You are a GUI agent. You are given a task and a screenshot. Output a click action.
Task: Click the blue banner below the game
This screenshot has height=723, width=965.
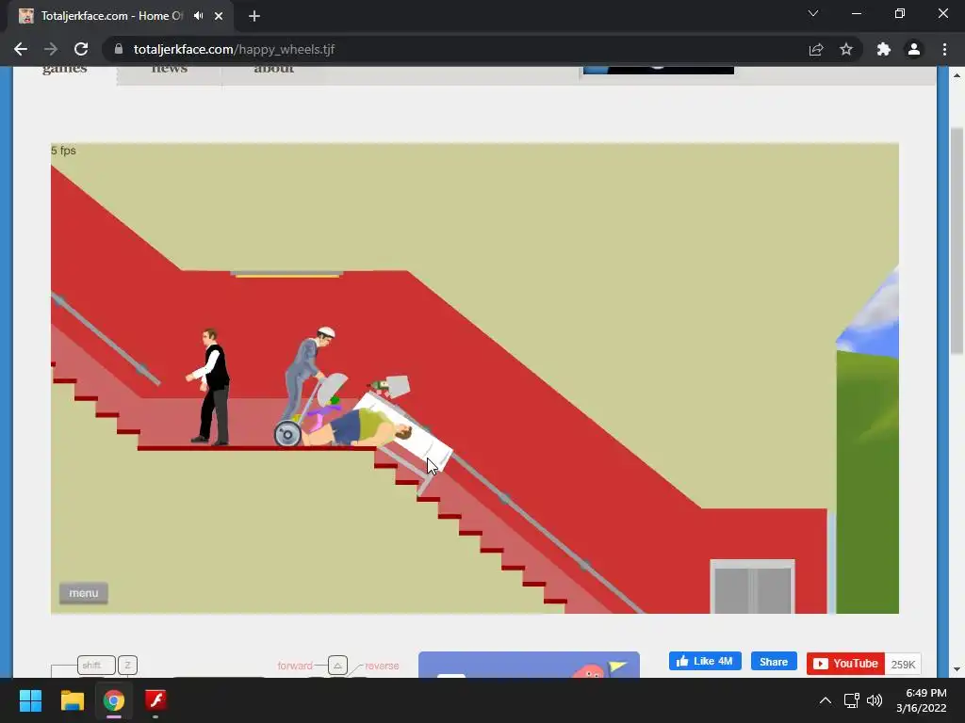pyautogui.click(x=529, y=665)
